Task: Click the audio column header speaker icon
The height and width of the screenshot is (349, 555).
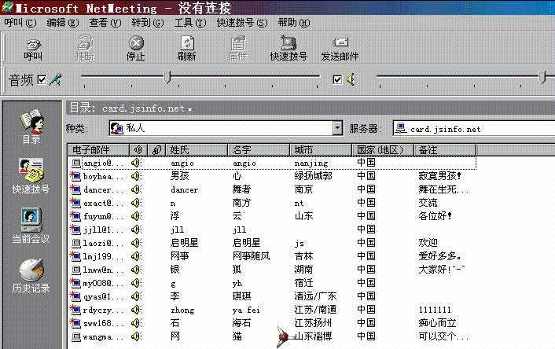Action: (138, 150)
